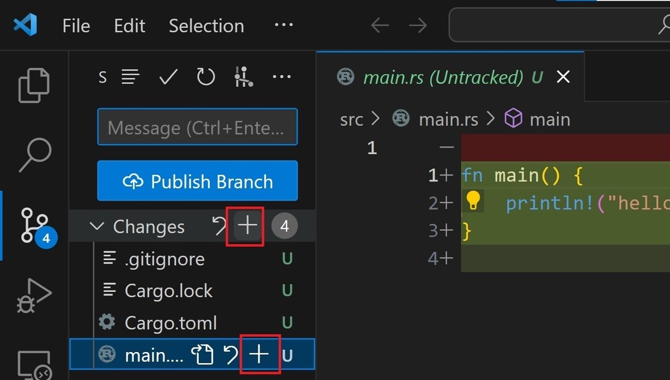Stage main.rs using its plus icon
Image resolution: width=670 pixels, height=380 pixels.
coord(258,354)
